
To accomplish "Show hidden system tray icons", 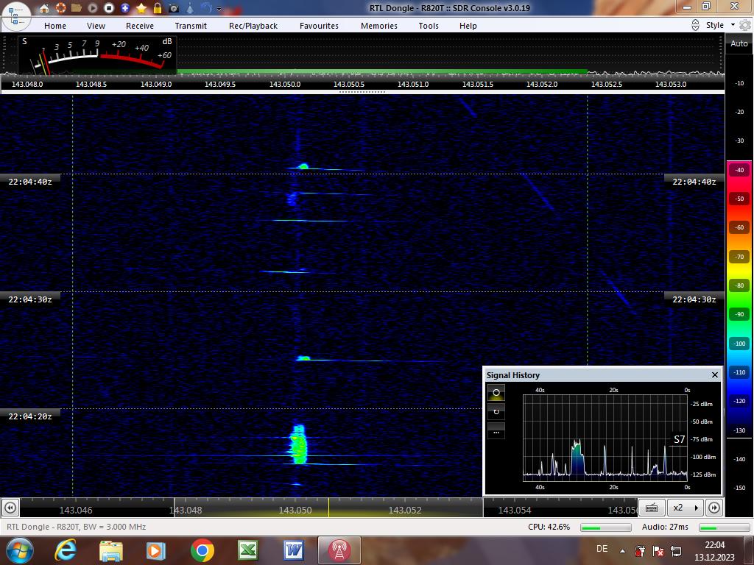I will tap(622, 551).
